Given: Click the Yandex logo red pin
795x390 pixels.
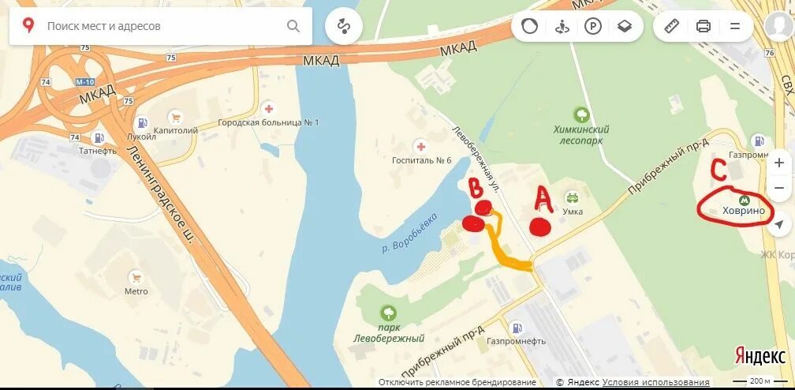Looking at the screenshot, I should pos(29,25).
